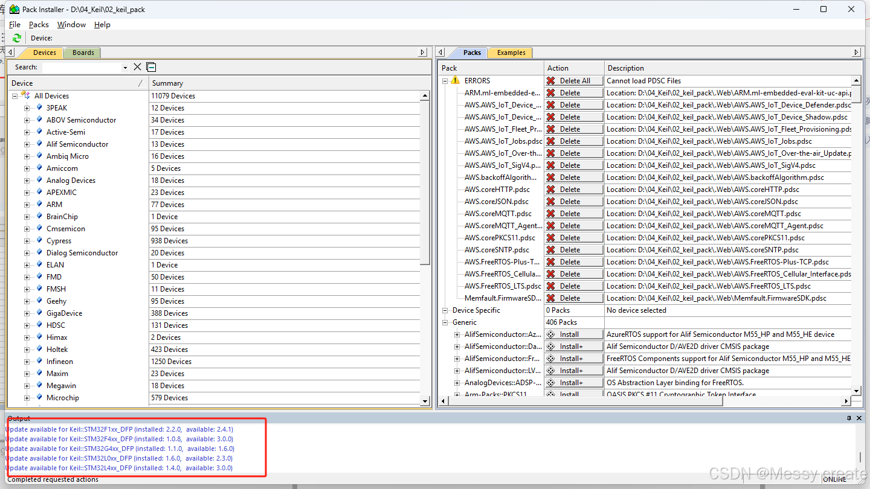Collapse the Device Specific group

click(x=445, y=310)
